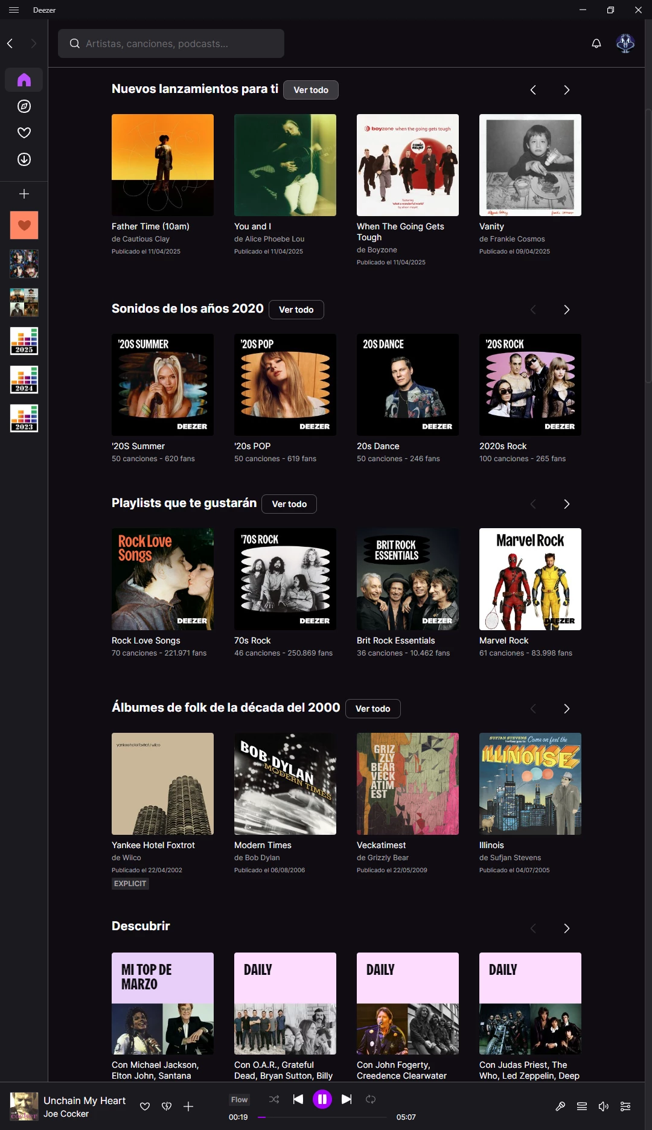The image size is (652, 1130).
Task: Open the Home sidebar icon
Action: pos(24,80)
